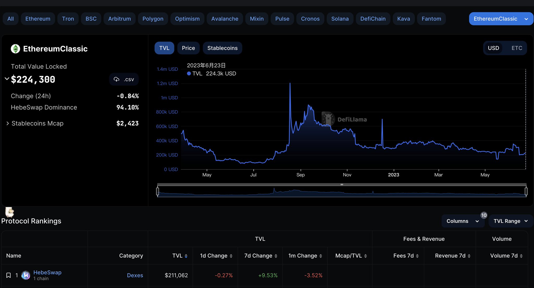
Task: Click the +9.53% 7d change cell
Action: (x=268, y=275)
